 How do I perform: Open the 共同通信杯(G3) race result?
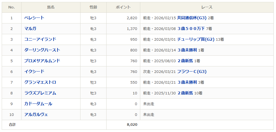point(192,18)
